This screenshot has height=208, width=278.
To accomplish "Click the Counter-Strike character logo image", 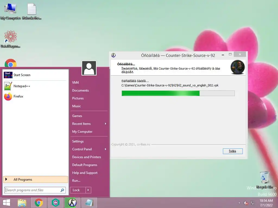I will click(238, 67).
